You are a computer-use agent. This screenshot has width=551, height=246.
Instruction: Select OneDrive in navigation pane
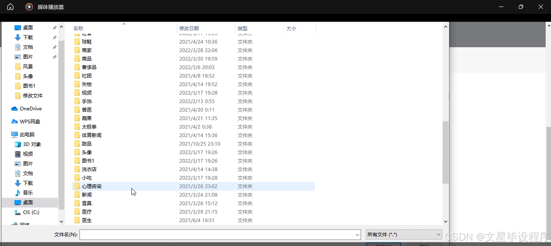coord(30,109)
